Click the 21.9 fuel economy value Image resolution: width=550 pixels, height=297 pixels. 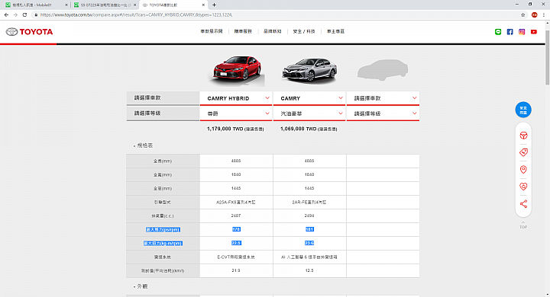click(236, 271)
